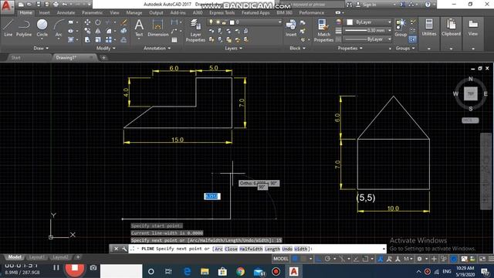
Task: Open File Explorer from taskbar
Action: pyautogui.click(x=205, y=271)
